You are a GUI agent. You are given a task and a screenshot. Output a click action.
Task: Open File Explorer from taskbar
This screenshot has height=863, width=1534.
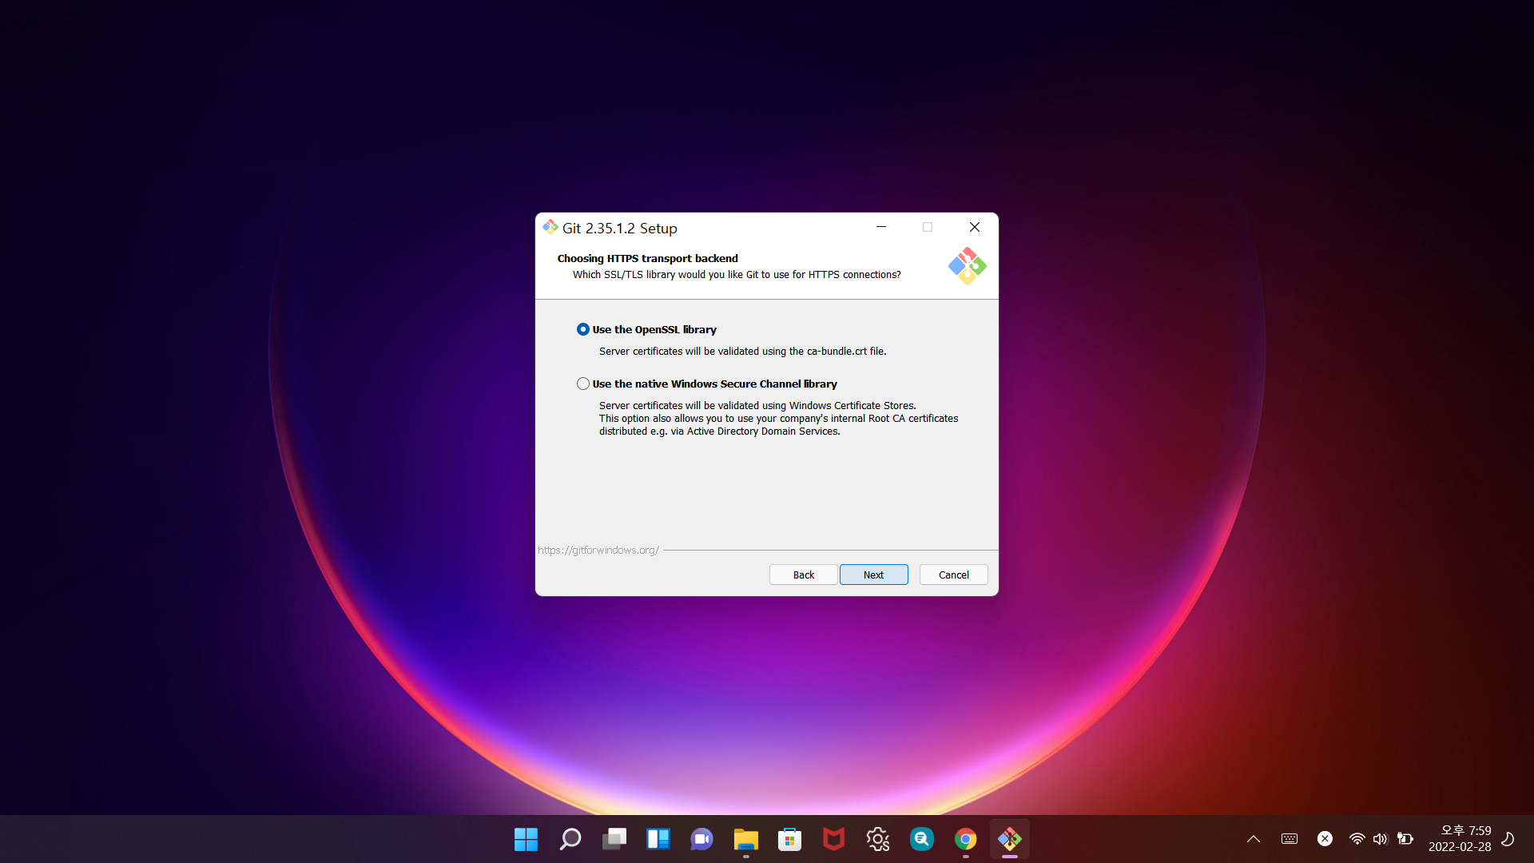click(x=745, y=839)
